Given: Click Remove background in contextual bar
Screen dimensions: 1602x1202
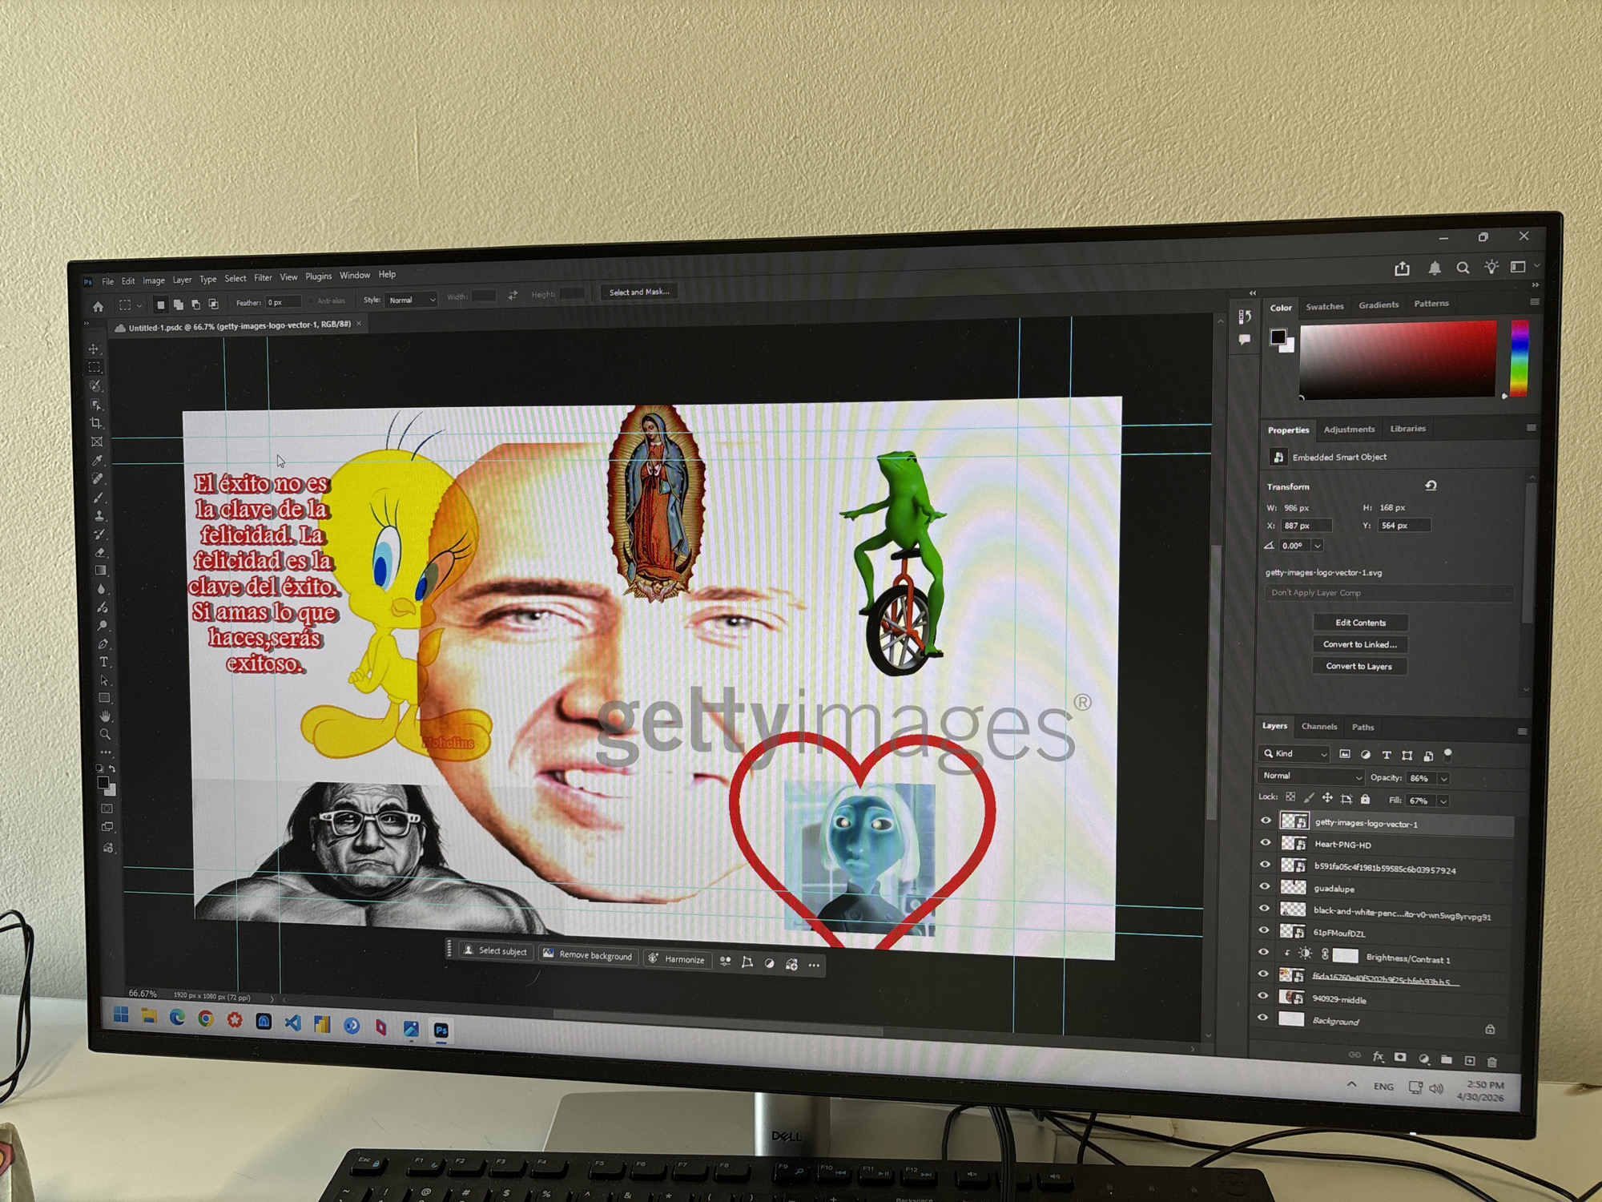Looking at the screenshot, I should tap(589, 955).
